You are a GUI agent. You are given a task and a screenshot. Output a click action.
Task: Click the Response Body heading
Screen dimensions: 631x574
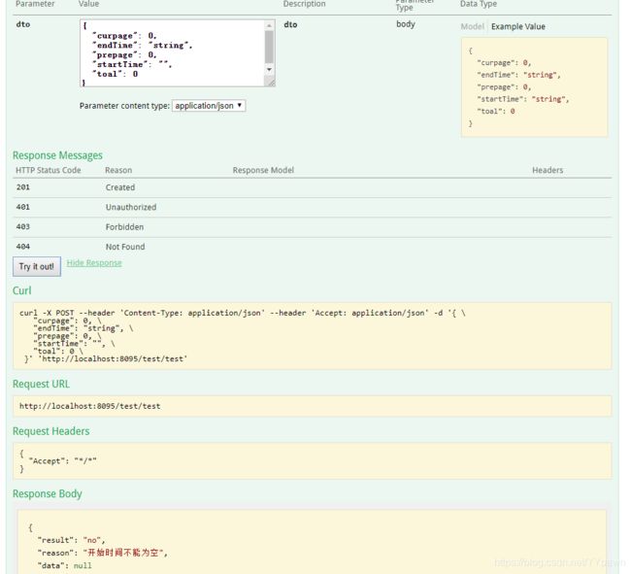point(48,494)
